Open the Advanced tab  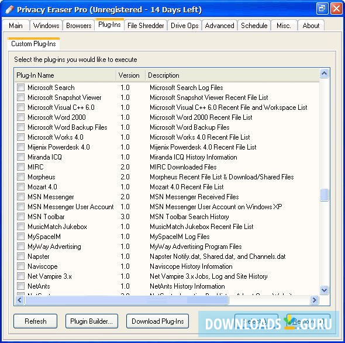[220, 26]
